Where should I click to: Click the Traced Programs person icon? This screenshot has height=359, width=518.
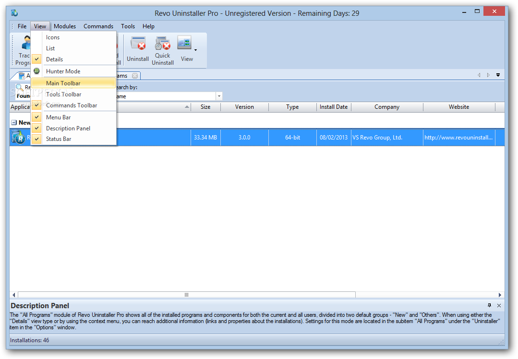26,43
